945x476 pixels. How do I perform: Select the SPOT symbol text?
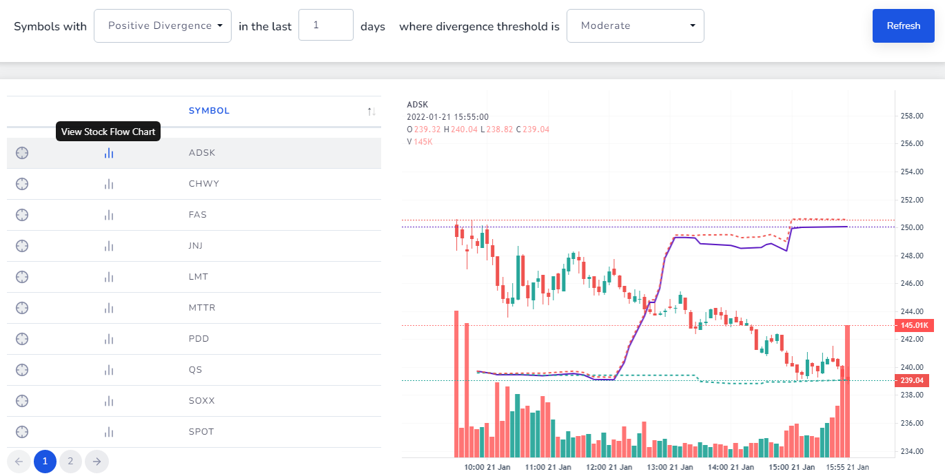point(201,432)
